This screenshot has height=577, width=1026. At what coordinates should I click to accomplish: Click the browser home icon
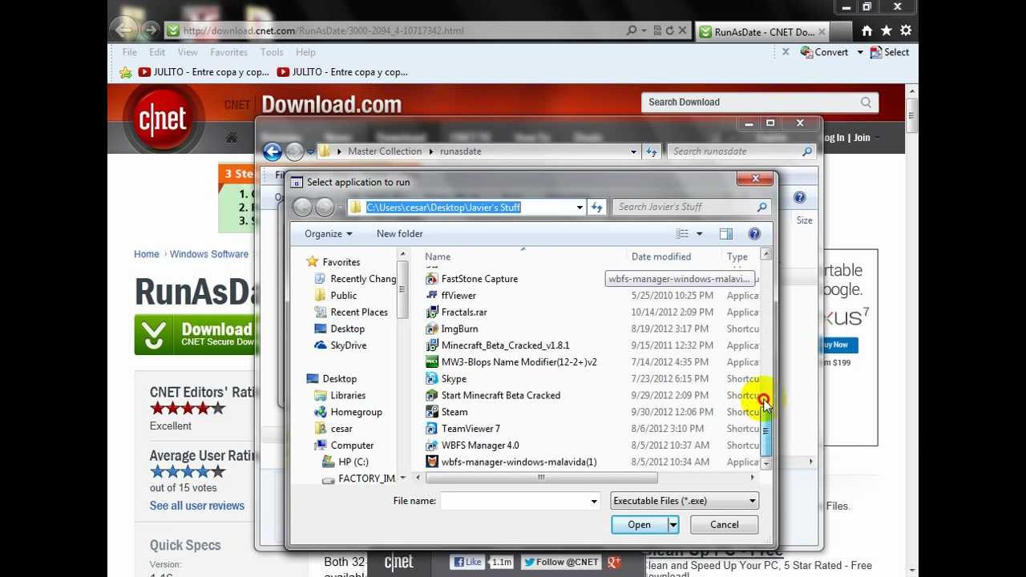[866, 30]
